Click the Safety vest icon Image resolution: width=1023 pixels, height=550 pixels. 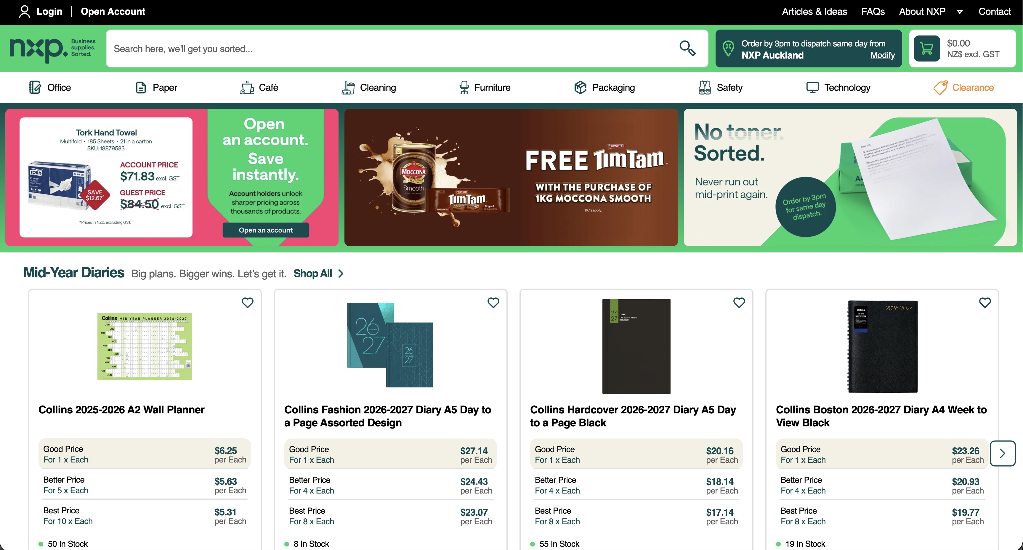[x=705, y=87]
